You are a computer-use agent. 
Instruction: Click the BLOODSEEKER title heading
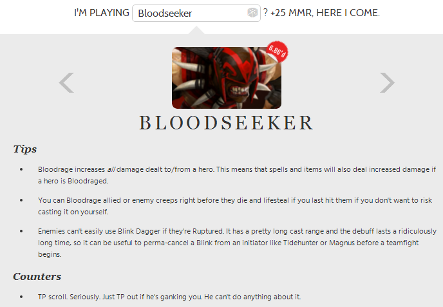pos(226,123)
